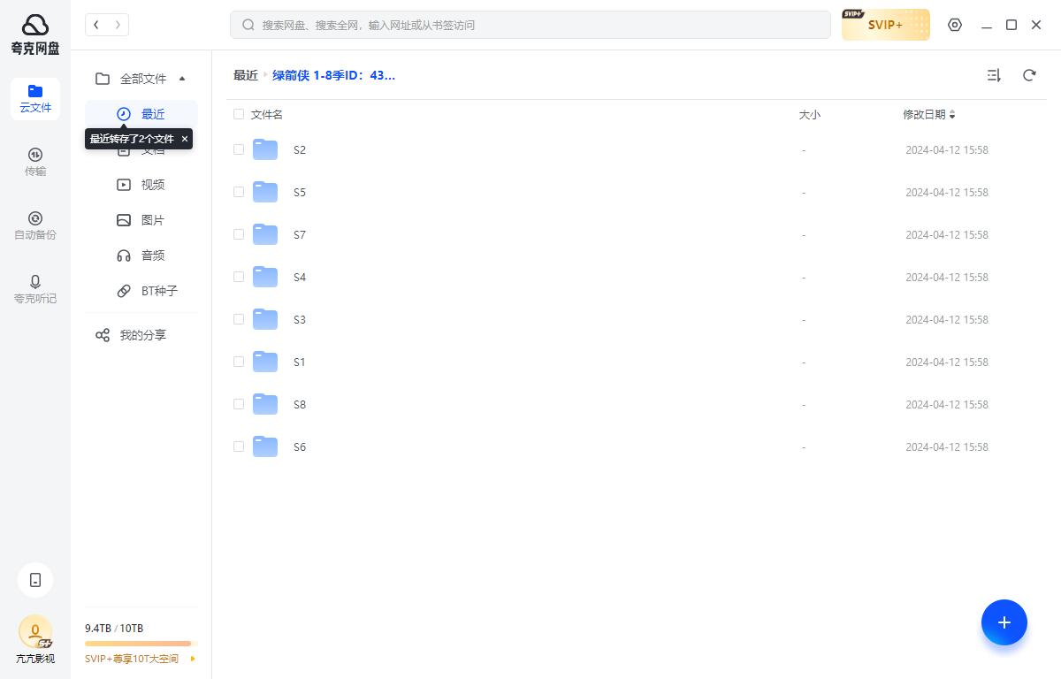Viewport: 1061px width, 679px height.
Task: Click the blue plus upload button
Action: [x=1004, y=622]
